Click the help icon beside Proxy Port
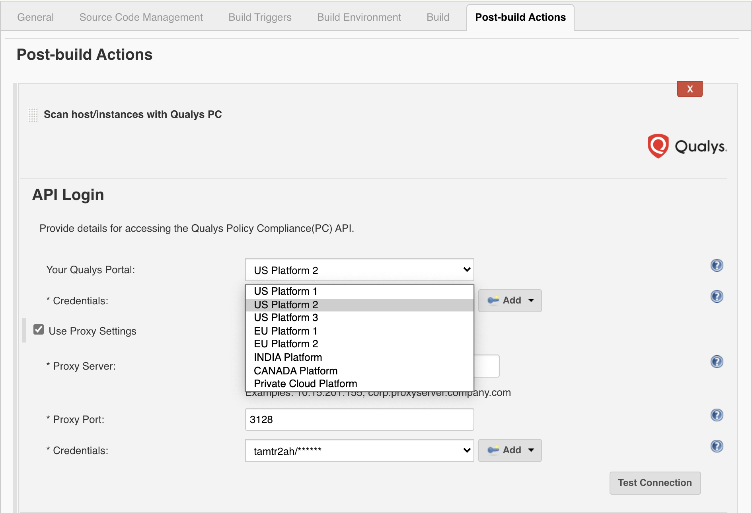Screen dimensions: 752x513 coord(717,415)
